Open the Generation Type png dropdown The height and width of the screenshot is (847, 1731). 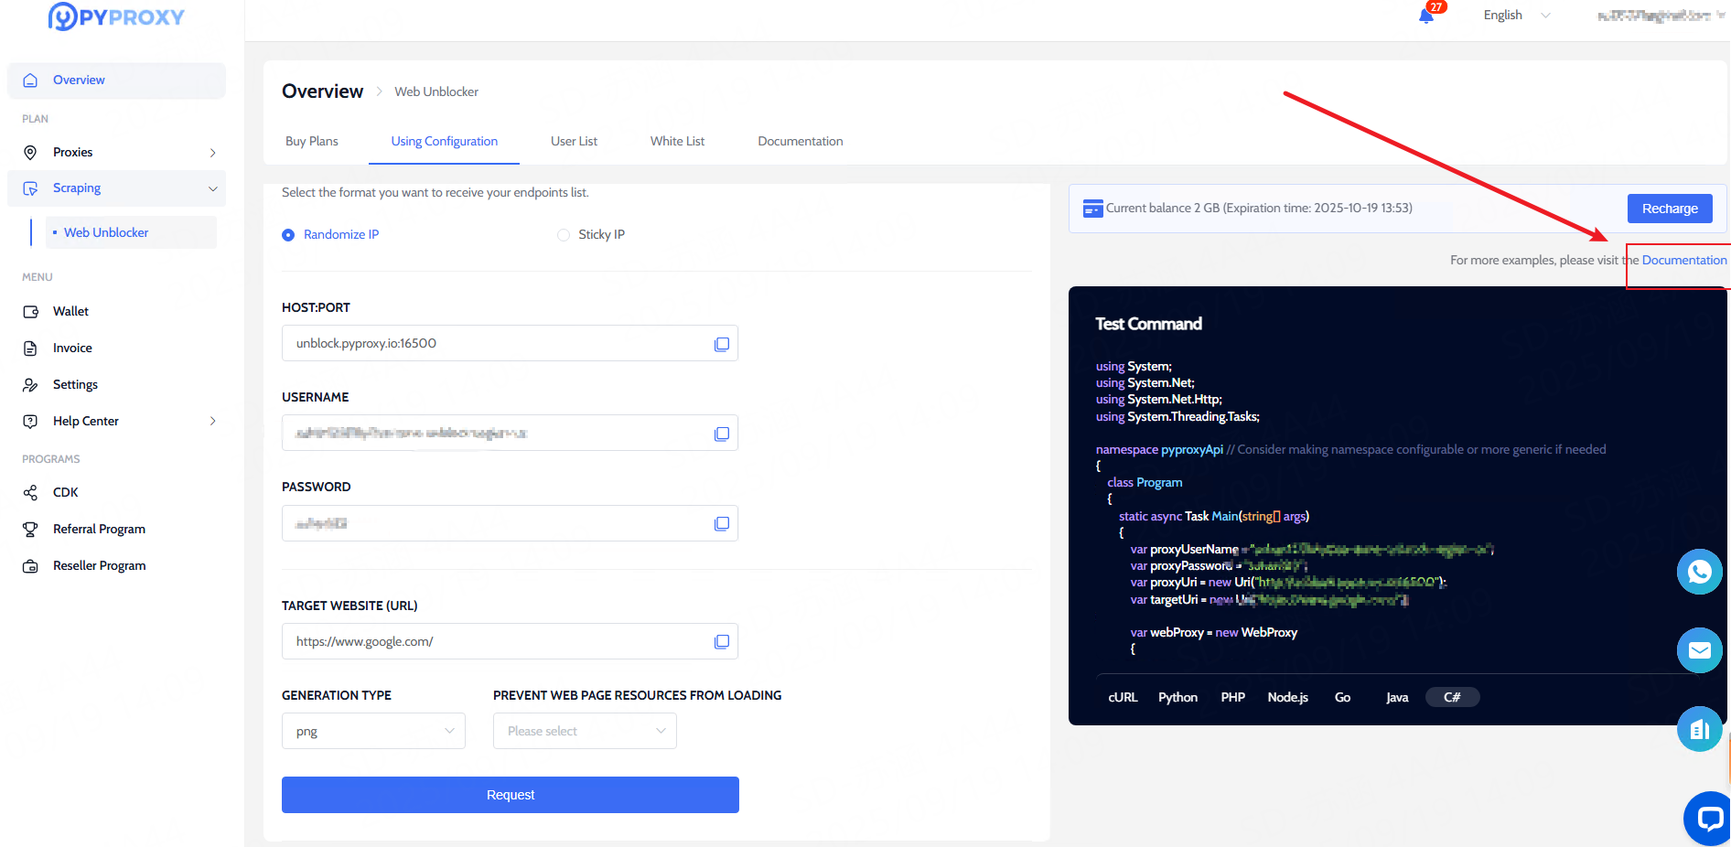(373, 731)
